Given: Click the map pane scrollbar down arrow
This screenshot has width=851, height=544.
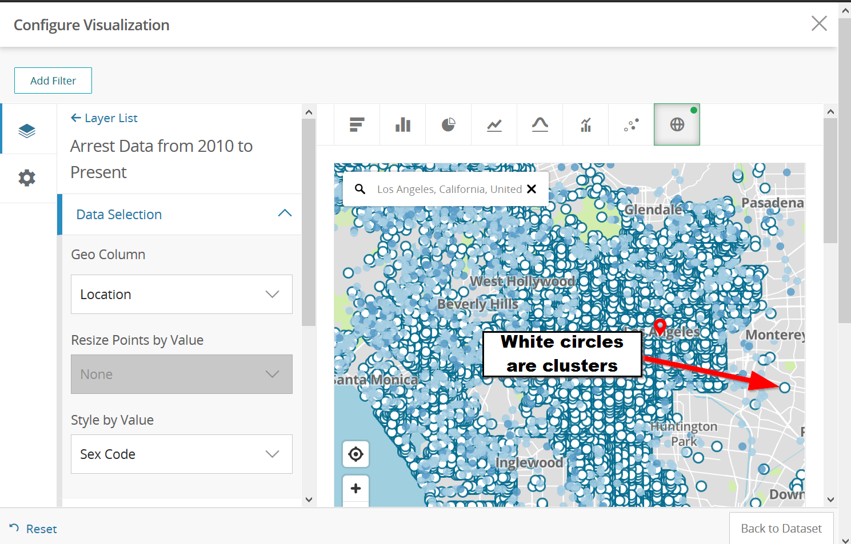Looking at the screenshot, I should click(x=830, y=500).
